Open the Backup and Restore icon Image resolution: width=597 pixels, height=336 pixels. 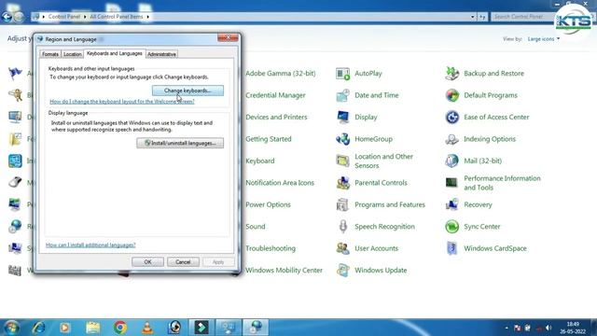[451, 74]
